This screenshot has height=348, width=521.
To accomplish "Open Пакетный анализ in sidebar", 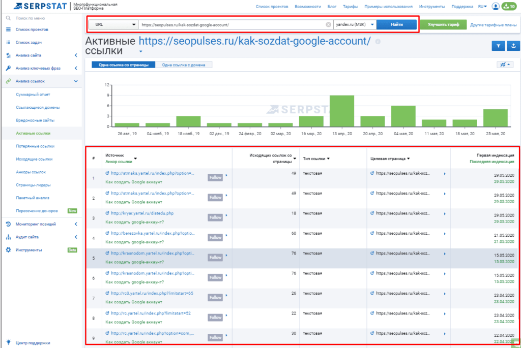I will [33, 198].
